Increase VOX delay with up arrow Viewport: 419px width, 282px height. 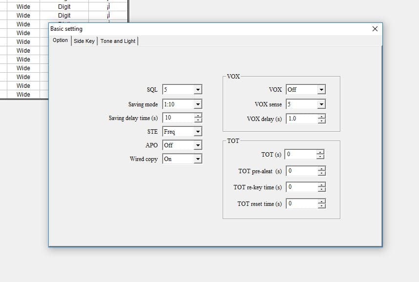point(322,117)
